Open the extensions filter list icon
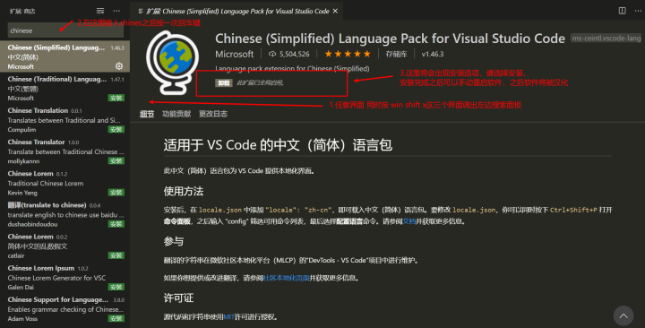Image resolution: width=645 pixels, height=328 pixels. tap(100, 11)
